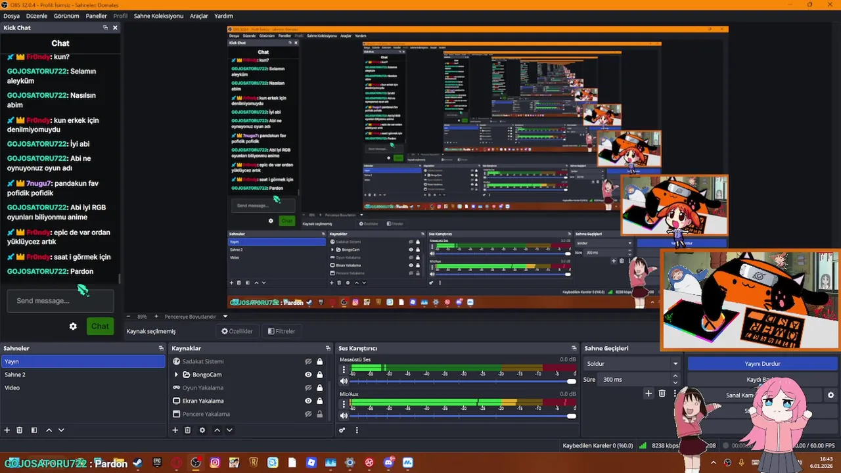Undock the Sahneler panel
Screen dimensions: 841x473
tap(161, 348)
